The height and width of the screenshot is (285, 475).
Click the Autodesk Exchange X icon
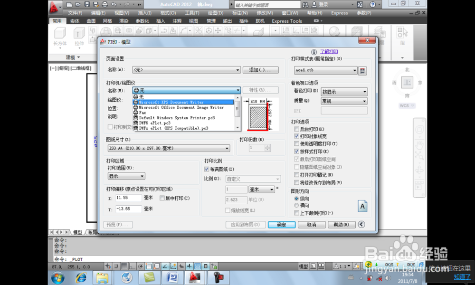(360, 4)
